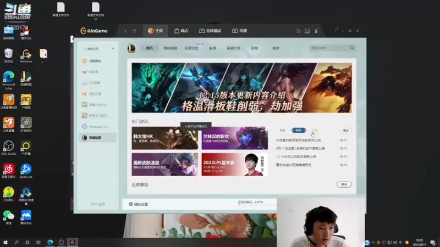Select the 资讯 news tab

[x=149, y=48]
